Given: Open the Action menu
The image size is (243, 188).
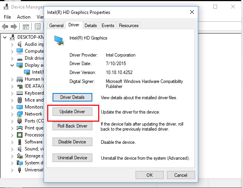Looking at the screenshot, I should pos(24,17).
